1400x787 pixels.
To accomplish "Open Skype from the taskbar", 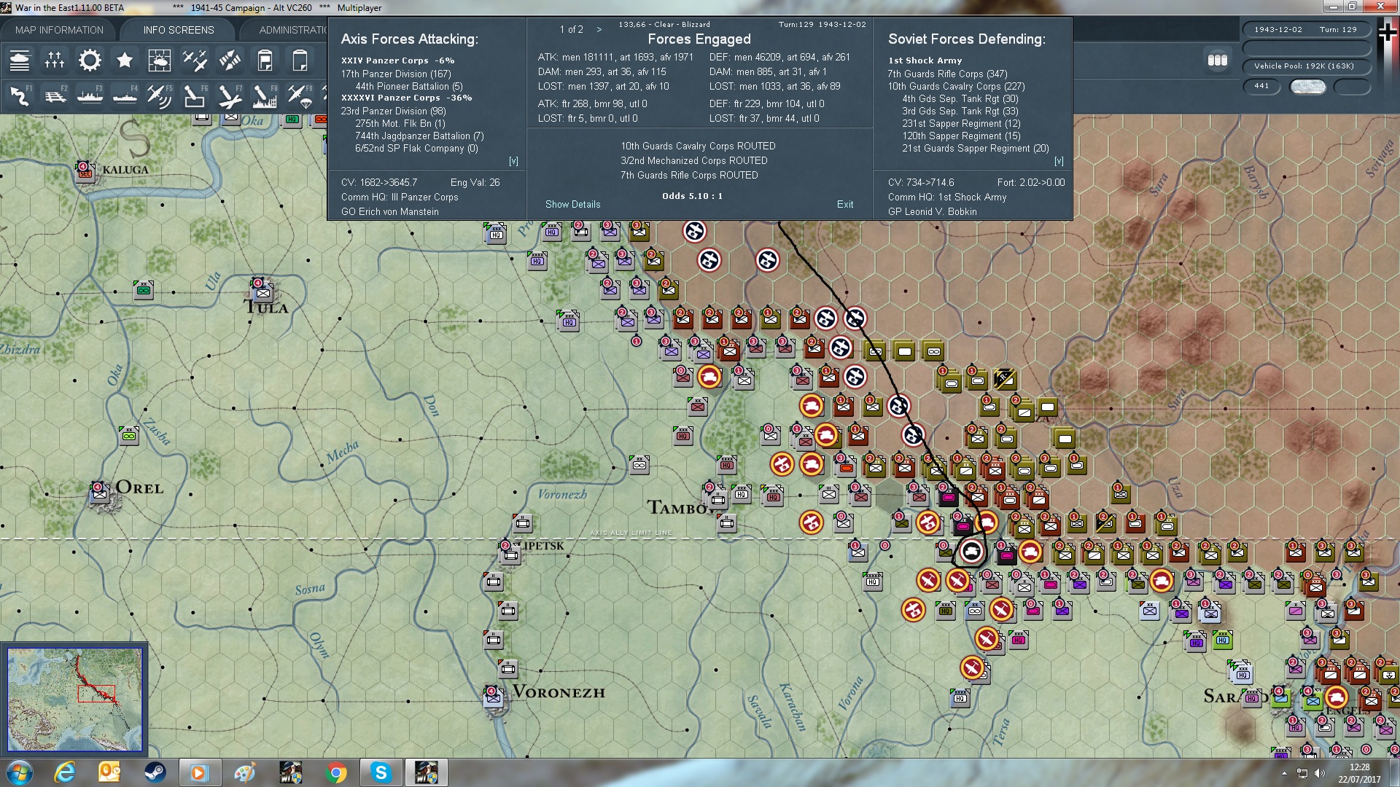I will click(x=381, y=772).
